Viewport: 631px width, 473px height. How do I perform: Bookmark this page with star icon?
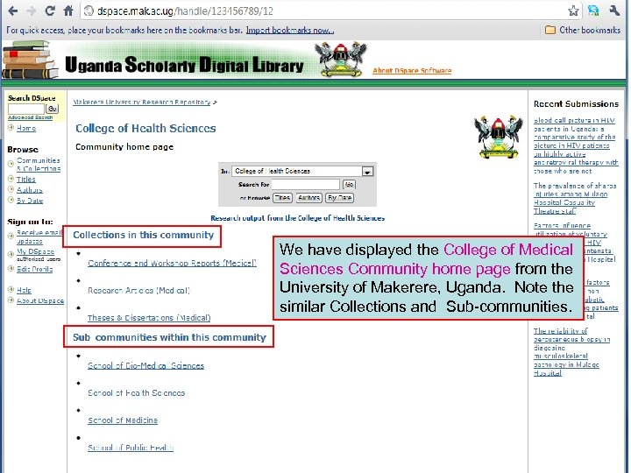point(573,11)
